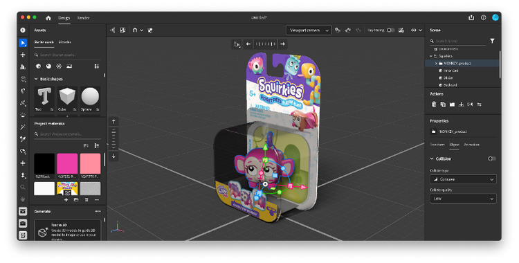Collapse the Collision properties section
Image resolution: width=519 pixels, height=263 pixels.
[x=432, y=158]
